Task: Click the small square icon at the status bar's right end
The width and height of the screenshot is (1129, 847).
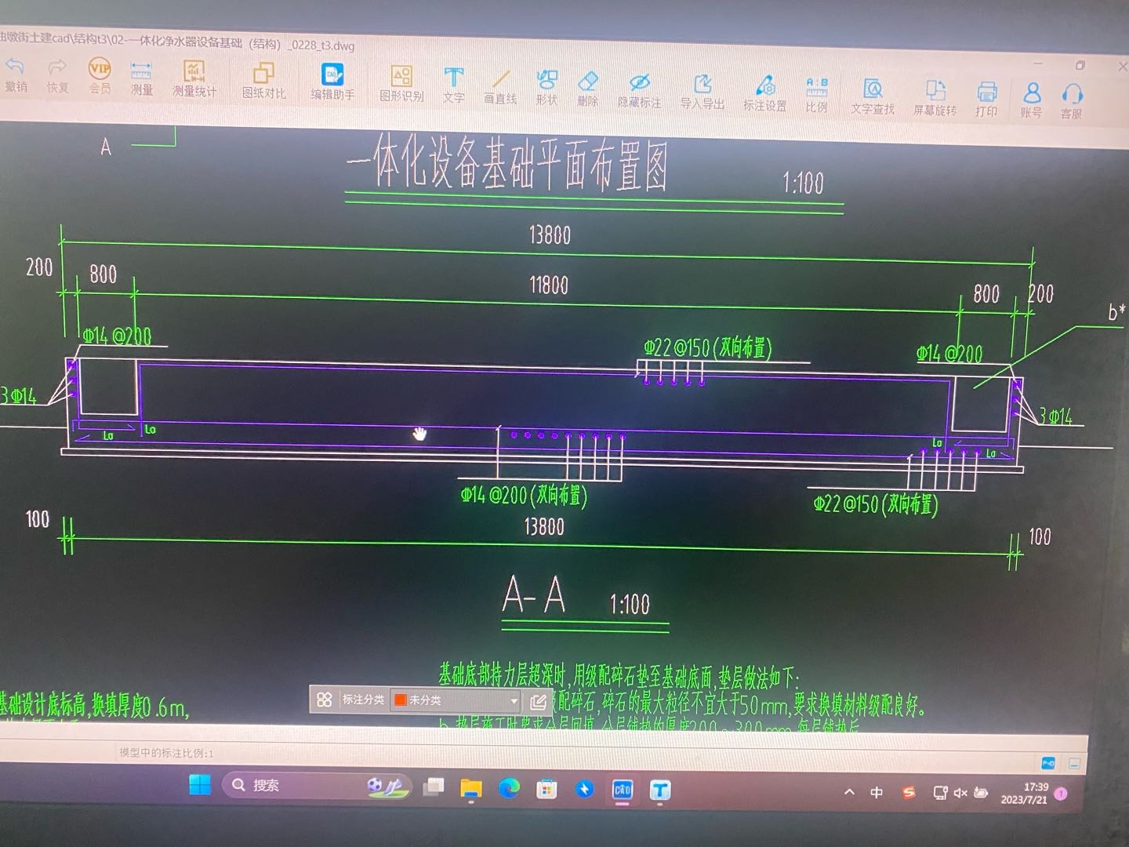Action: pos(1074,763)
